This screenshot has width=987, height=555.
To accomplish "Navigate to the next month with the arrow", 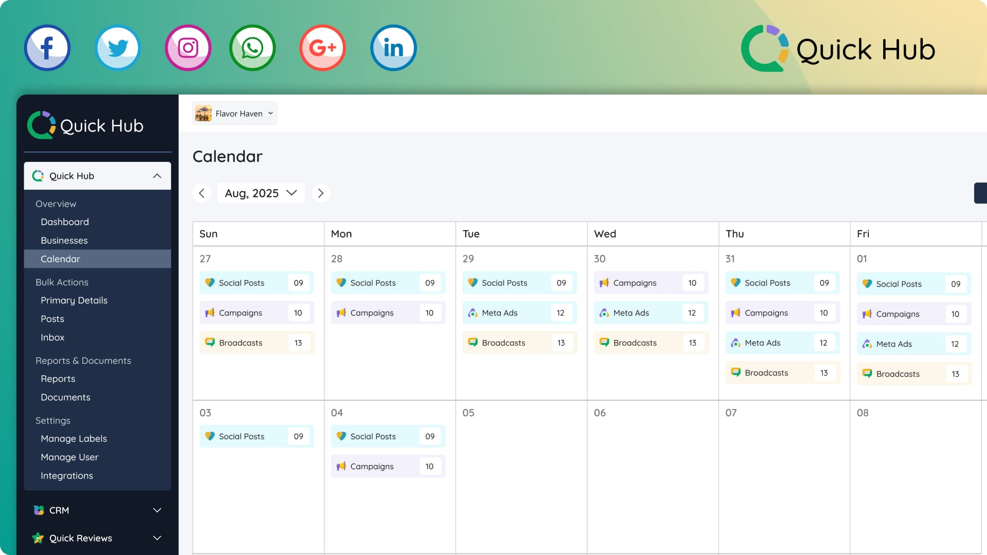I will tap(321, 193).
